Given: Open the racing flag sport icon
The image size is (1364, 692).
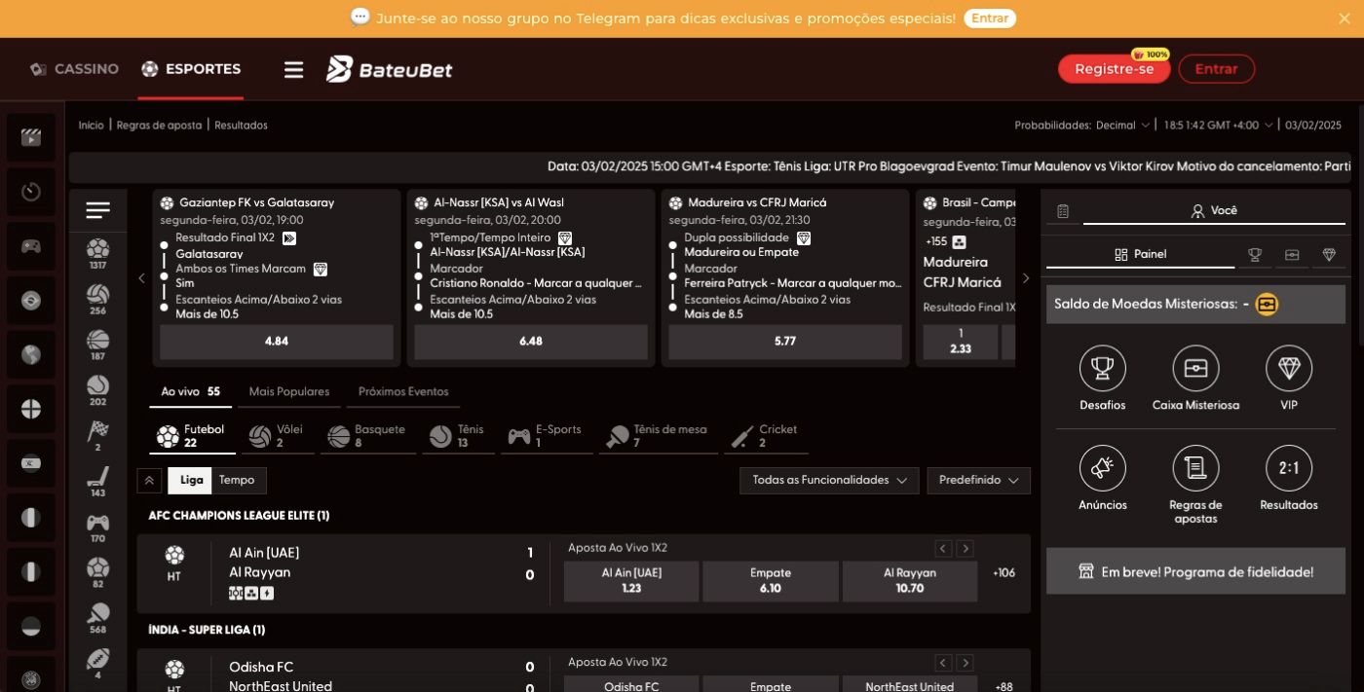Looking at the screenshot, I should [97, 436].
